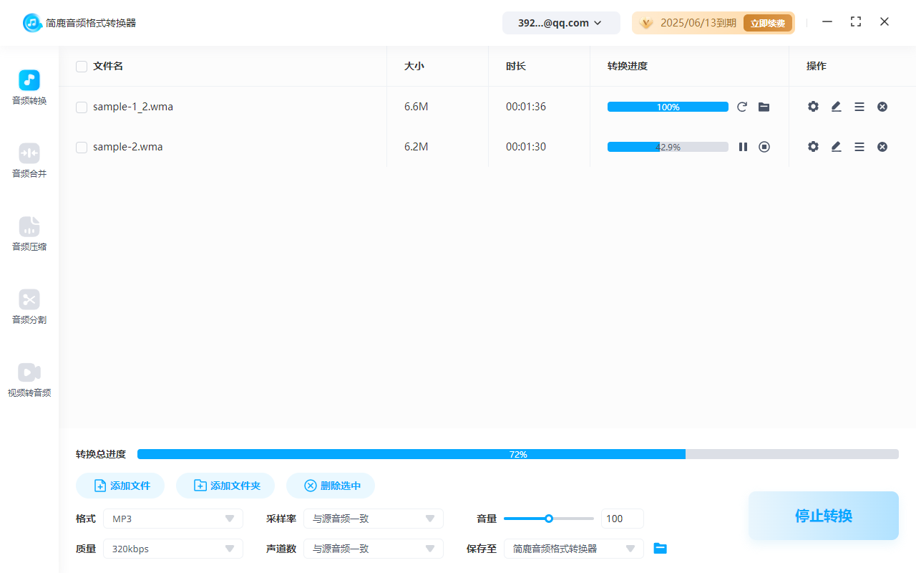Pause the sample-2.wma conversion

(743, 147)
